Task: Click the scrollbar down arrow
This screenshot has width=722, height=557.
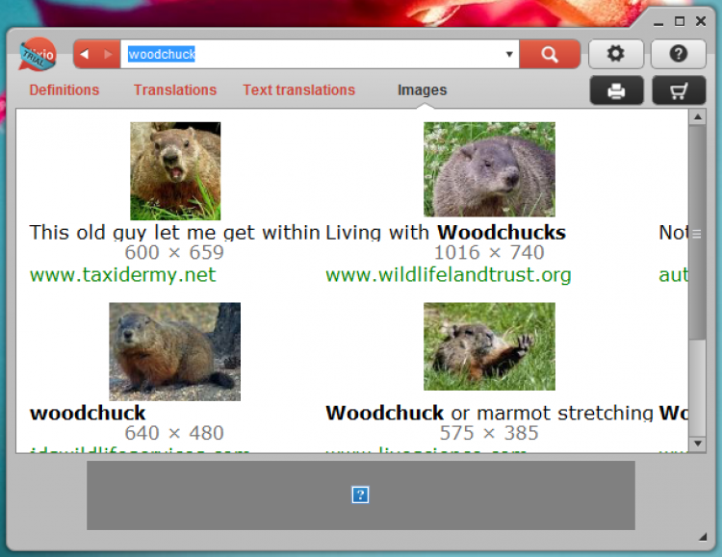Action: coord(698,443)
